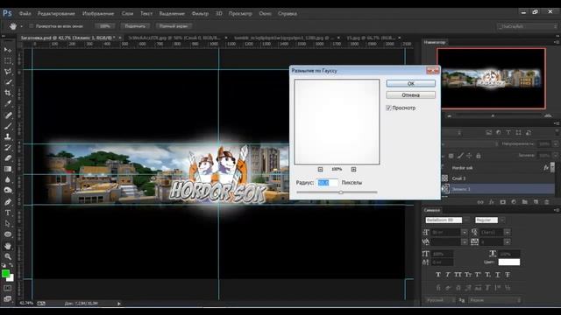The width and height of the screenshot is (561, 315).
Task: Select the Eraser tool
Action: [8, 157]
